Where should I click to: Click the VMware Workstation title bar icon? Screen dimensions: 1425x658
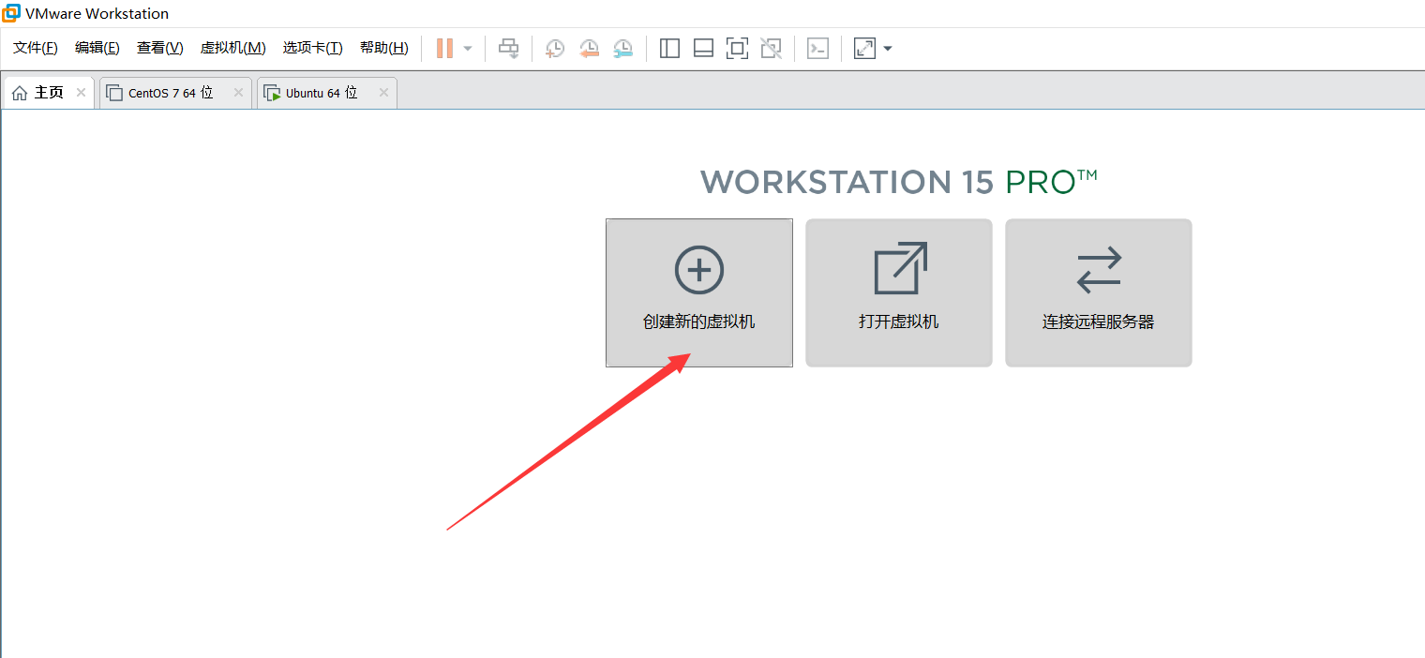(x=10, y=13)
